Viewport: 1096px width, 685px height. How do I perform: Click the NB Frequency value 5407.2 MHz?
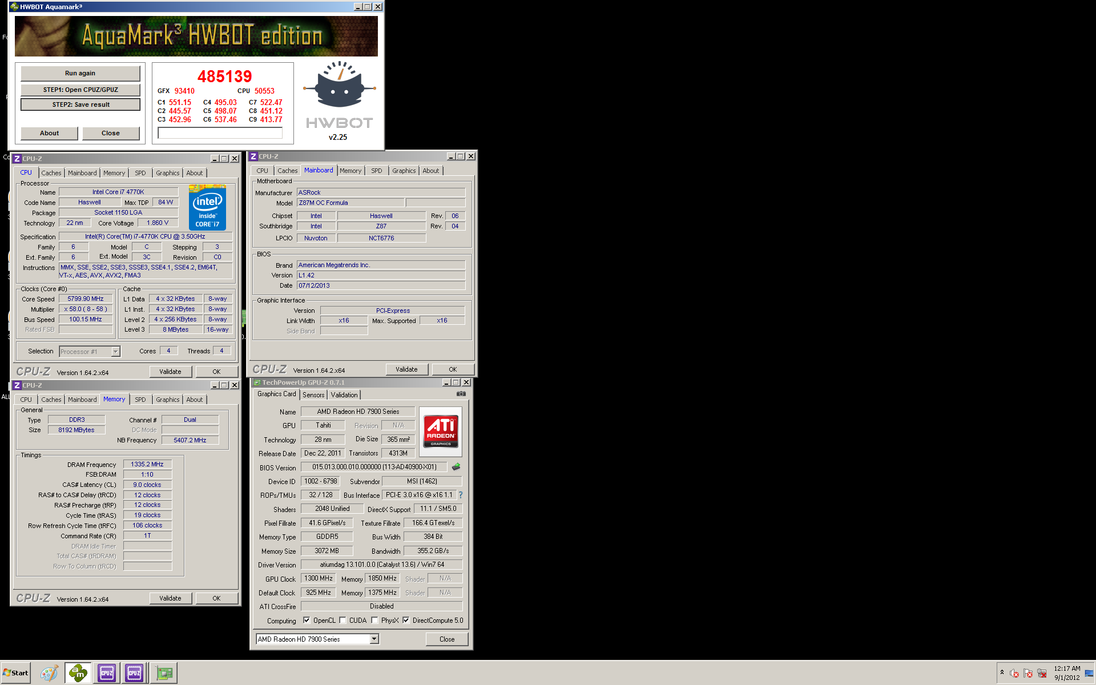190,440
